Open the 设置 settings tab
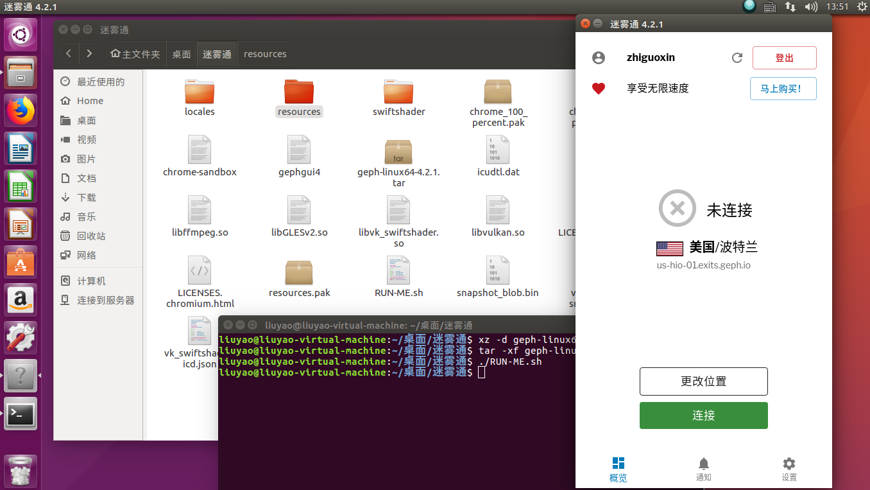This screenshot has width=870, height=490. coord(789,470)
